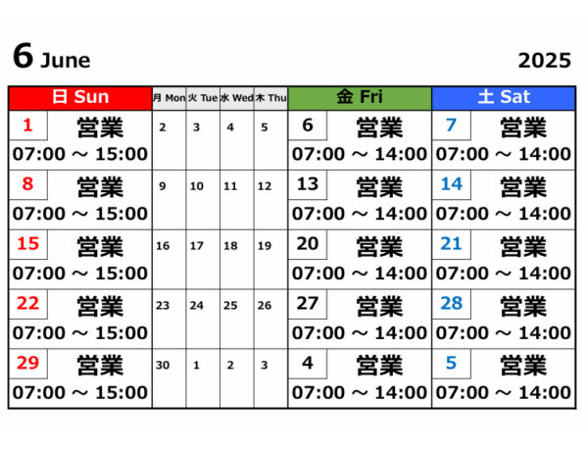The height and width of the screenshot is (449, 588).
Task: Select Sunday date 1 box
Action: tap(28, 125)
